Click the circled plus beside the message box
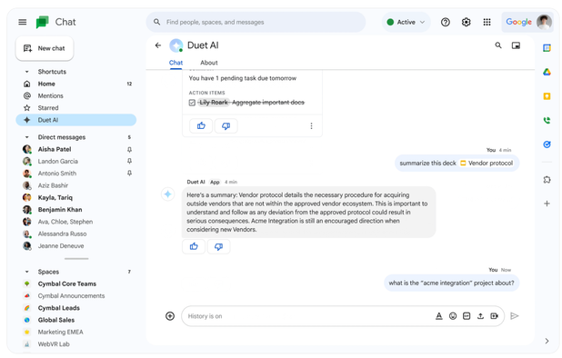Viewport: 562px width, 358px height. [170, 316]
